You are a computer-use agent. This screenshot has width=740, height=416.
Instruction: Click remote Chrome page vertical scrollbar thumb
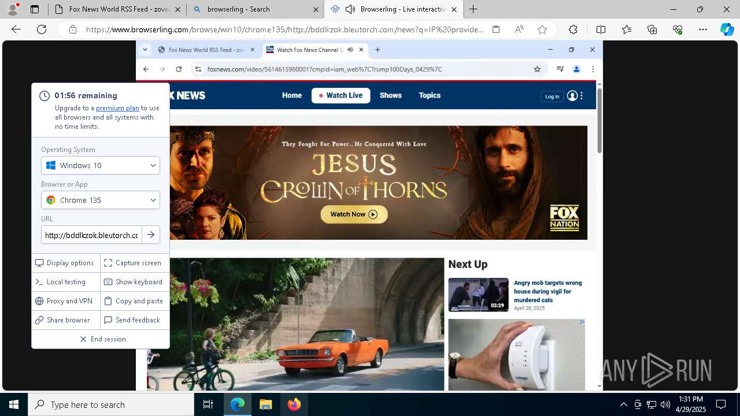tap(599, 121)
